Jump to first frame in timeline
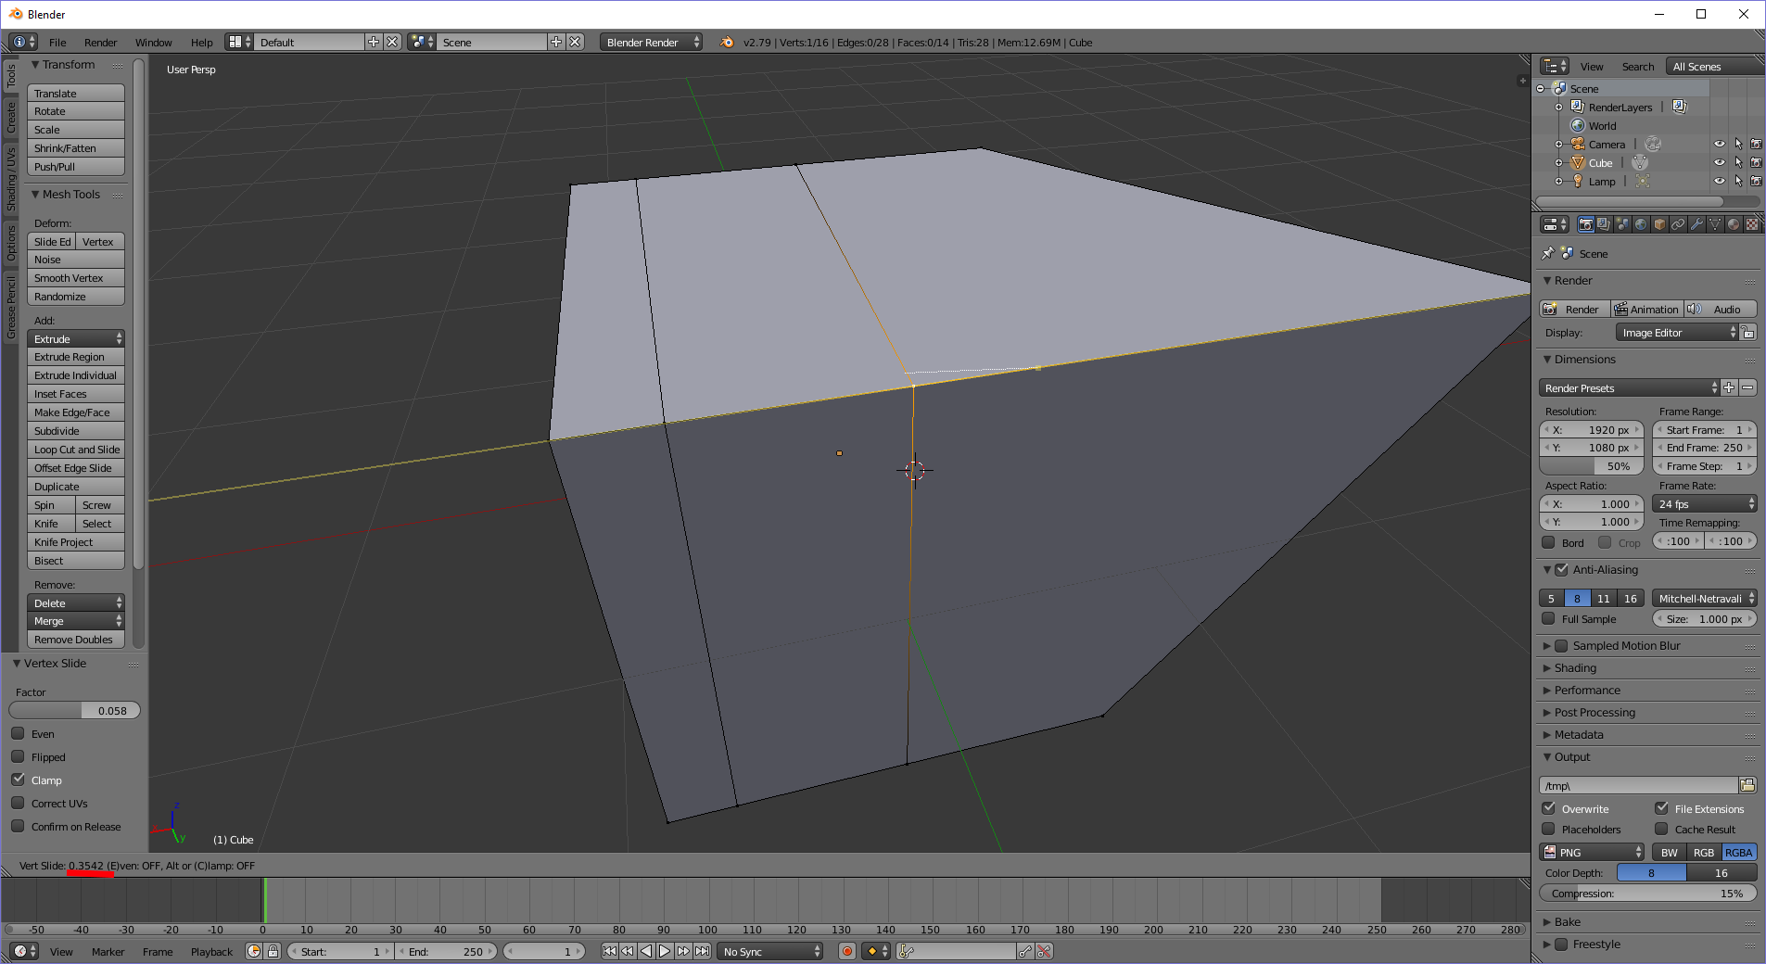Screen dimensions: 1766x964 pyautogui.click(x=609, y=951)
